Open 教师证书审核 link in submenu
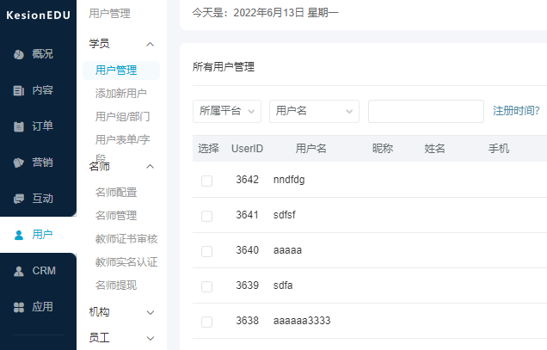 (x=126, y=239)
